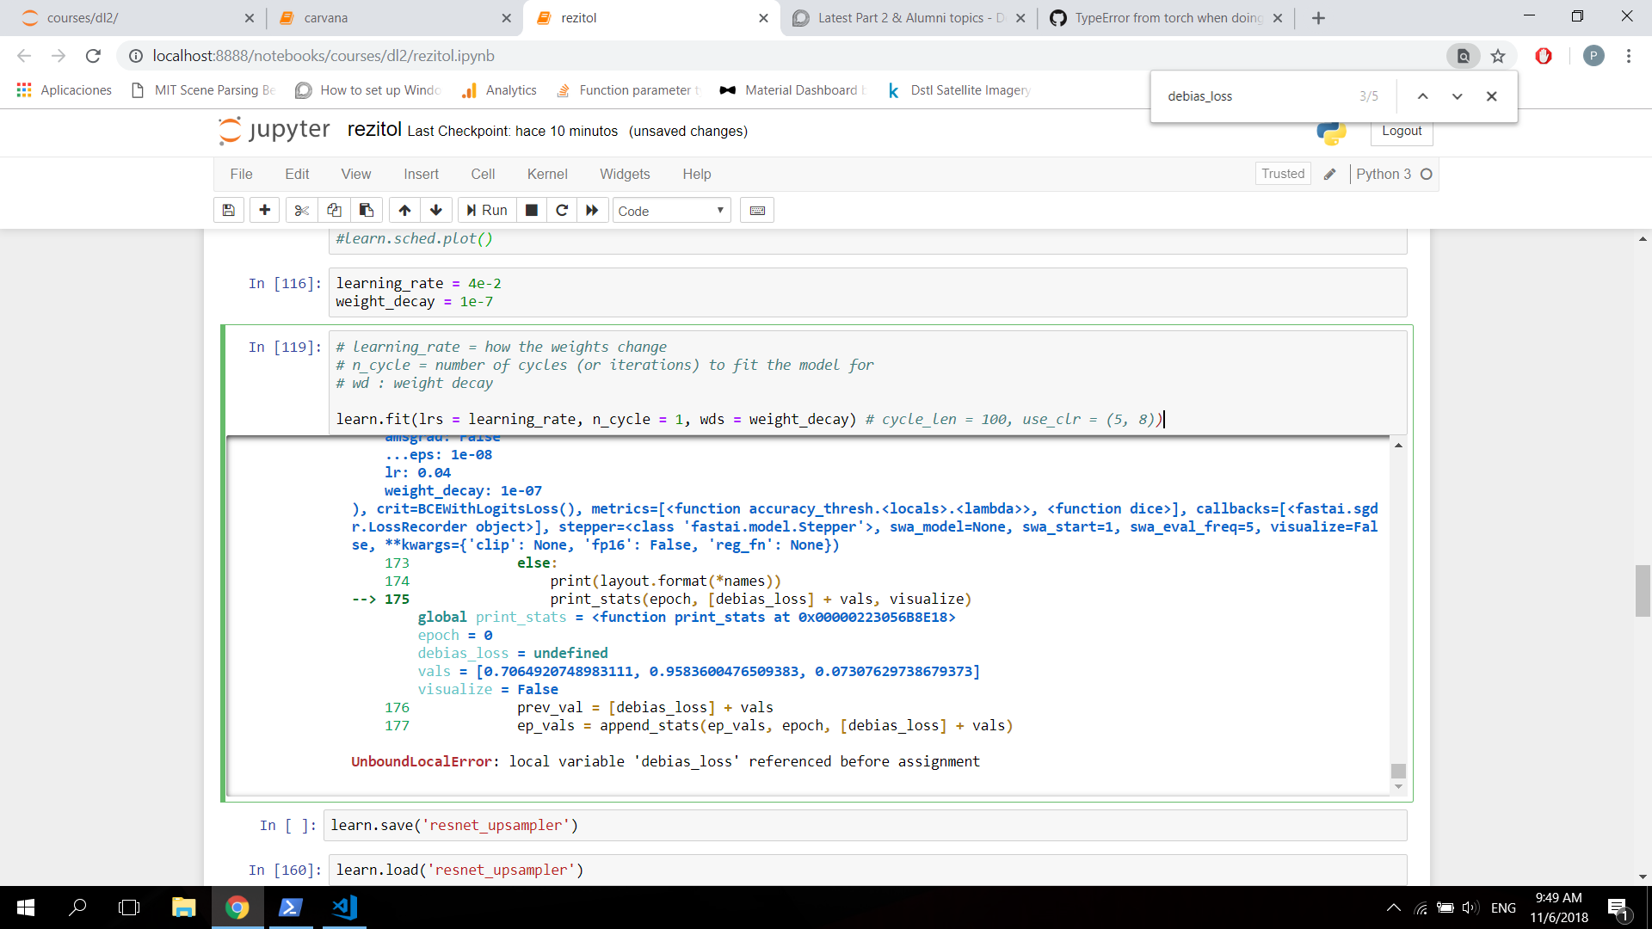Viewport: 1652px width, 929px height.
Task: Restart and run all fast-forward icon
Action: tap(592, 210)
